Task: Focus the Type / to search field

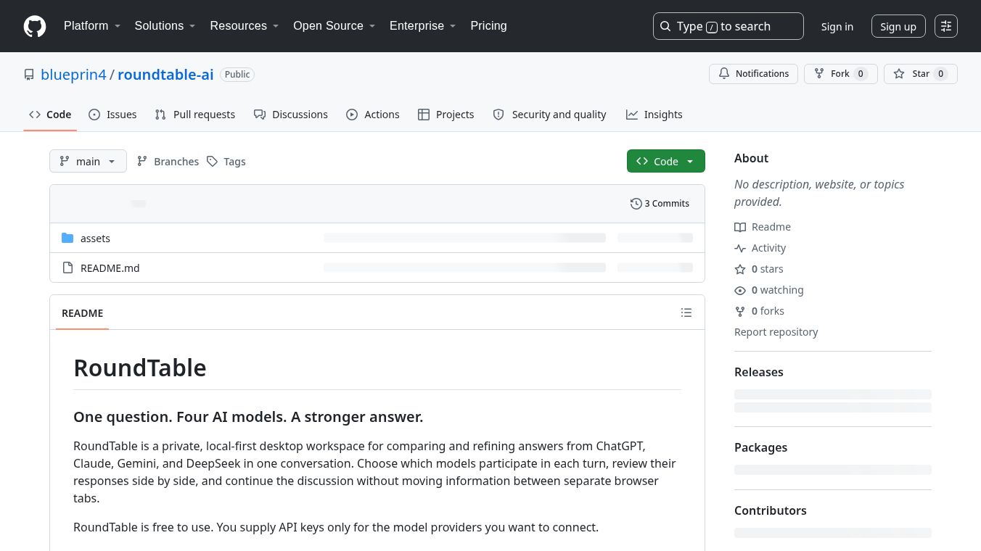Action: coord(728,26)
